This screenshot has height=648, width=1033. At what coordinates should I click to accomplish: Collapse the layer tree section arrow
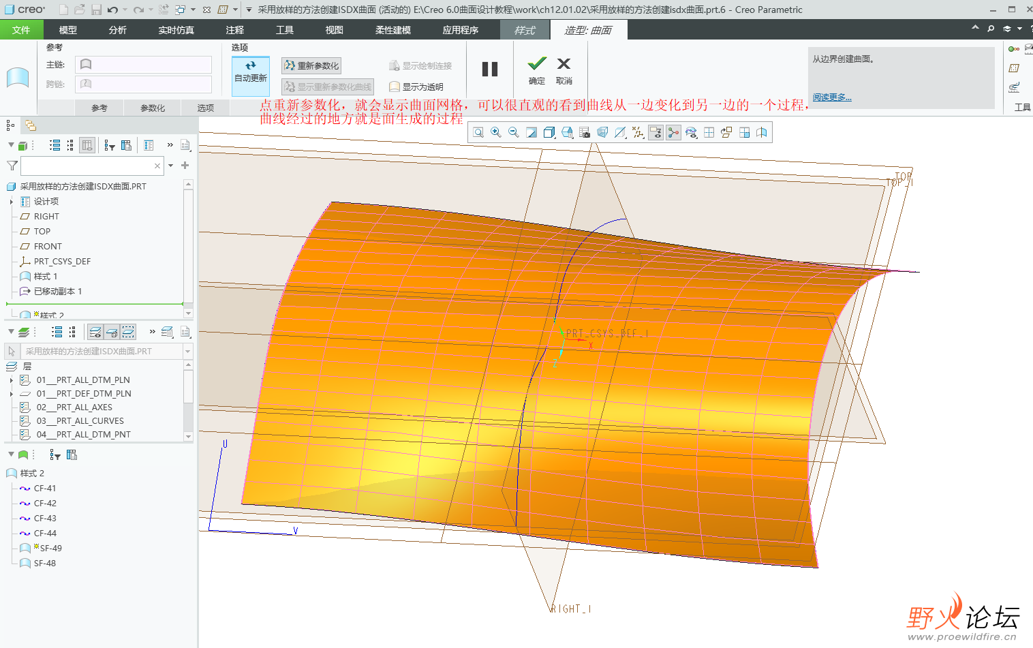pyautogui.click(x=11, y=332)
